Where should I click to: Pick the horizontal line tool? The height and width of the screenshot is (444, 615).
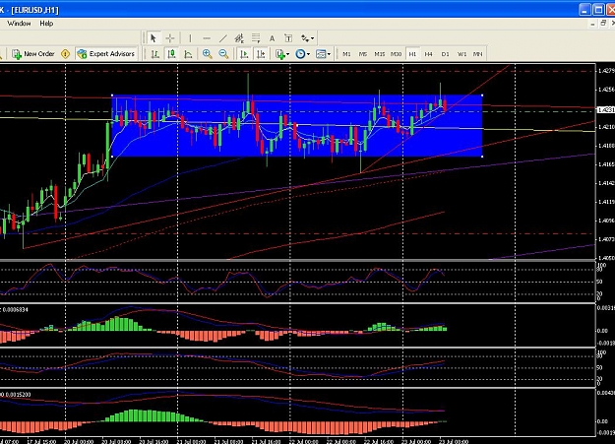(x=207, y=38)
